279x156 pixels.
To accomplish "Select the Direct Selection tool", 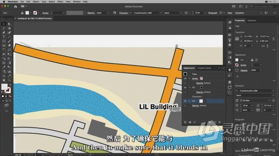I will click(x=9, y=24).
